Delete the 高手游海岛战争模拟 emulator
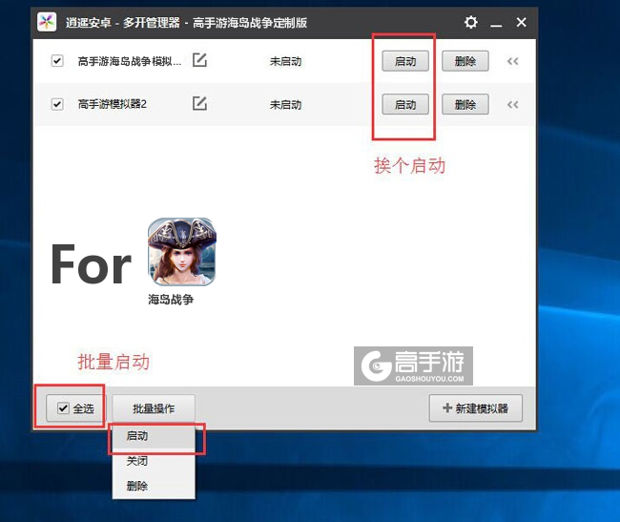 pyautogui.click(x=465, y=61)
